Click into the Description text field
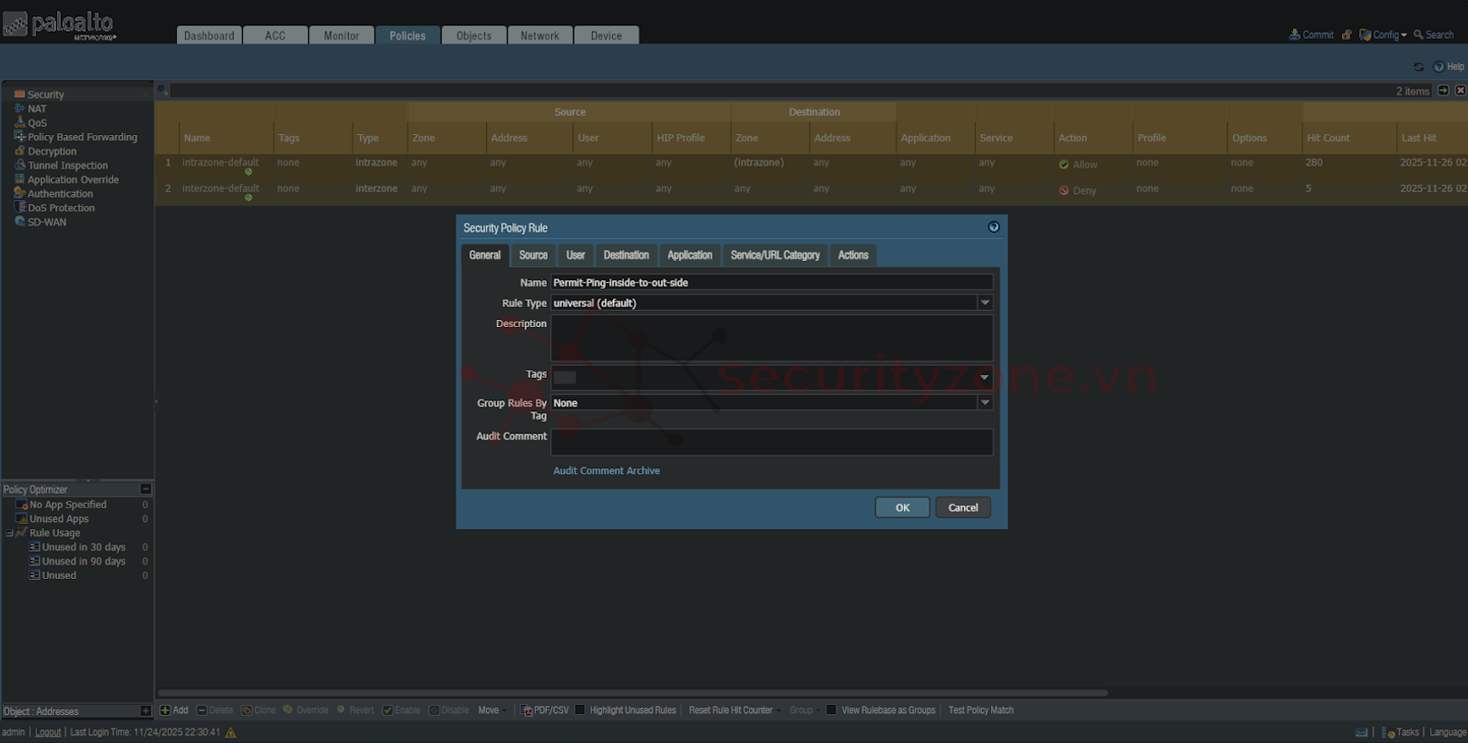Screen dimensions: 1468x743 pos(771,338)
